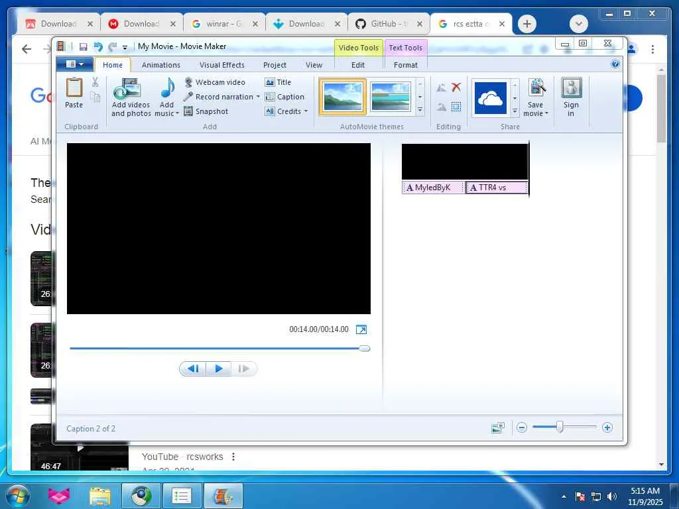679x509 pixels.
Task: Undo the last action in Movie Maker
Action: pos(98,47)
